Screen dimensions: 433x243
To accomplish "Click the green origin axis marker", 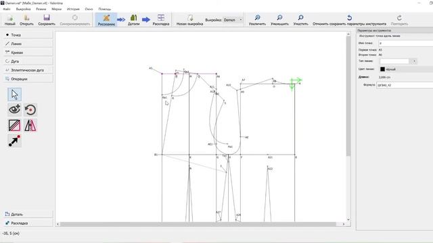I will pyautogui.click(x=295, y=84).
